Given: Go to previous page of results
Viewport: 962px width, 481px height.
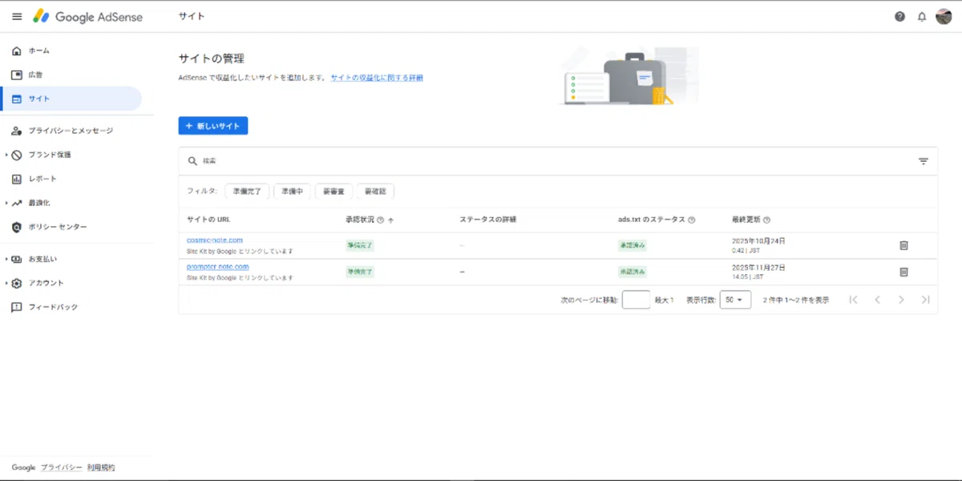Looking at the screenshot, I should (x=877, y=300).
